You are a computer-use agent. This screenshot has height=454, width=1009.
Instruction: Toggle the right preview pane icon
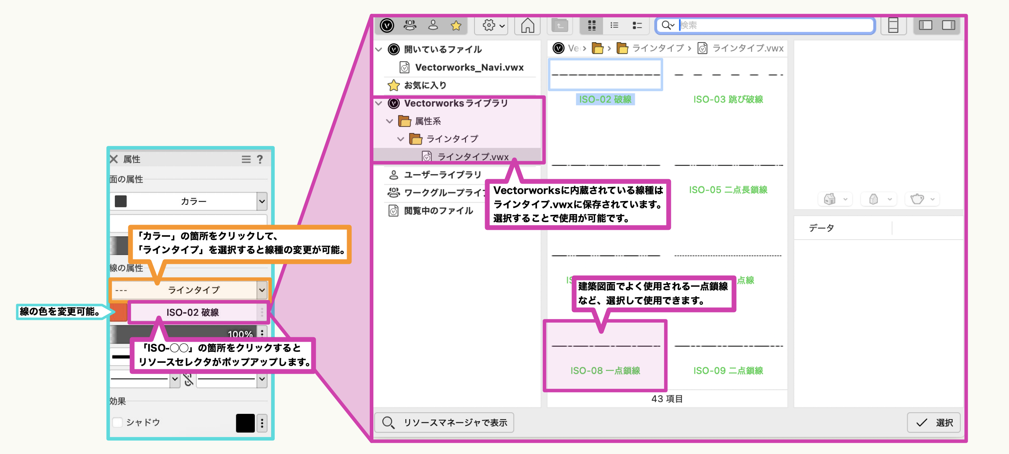tap(948, 26)
